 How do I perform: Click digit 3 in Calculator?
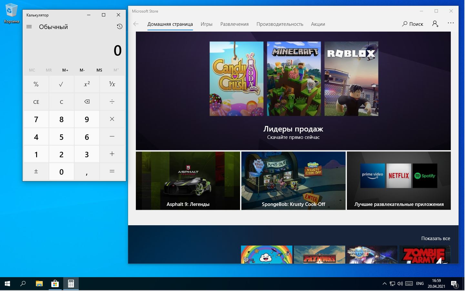[x=87, y=154]
